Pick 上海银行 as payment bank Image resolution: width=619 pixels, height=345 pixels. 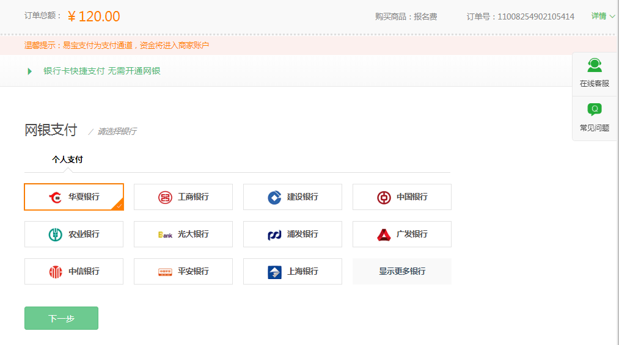coord(293,271)
